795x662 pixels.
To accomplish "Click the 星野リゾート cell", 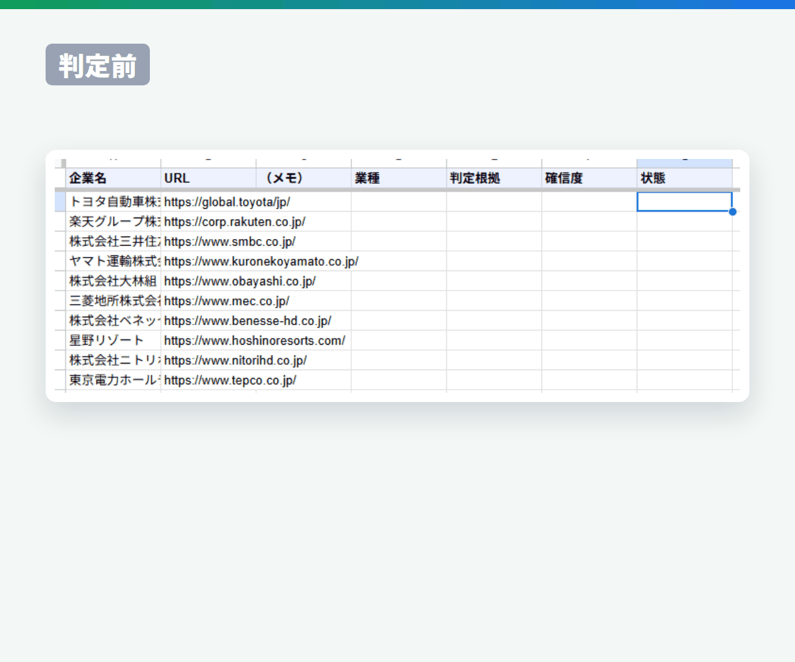I will pyautogui.click(x=113, y=341).
